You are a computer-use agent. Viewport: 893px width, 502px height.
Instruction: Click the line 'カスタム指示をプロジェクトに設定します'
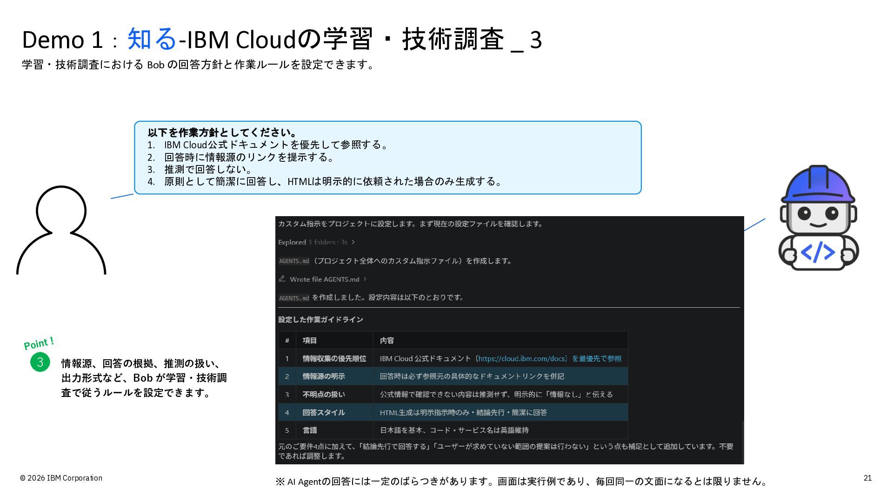(411, 224)
